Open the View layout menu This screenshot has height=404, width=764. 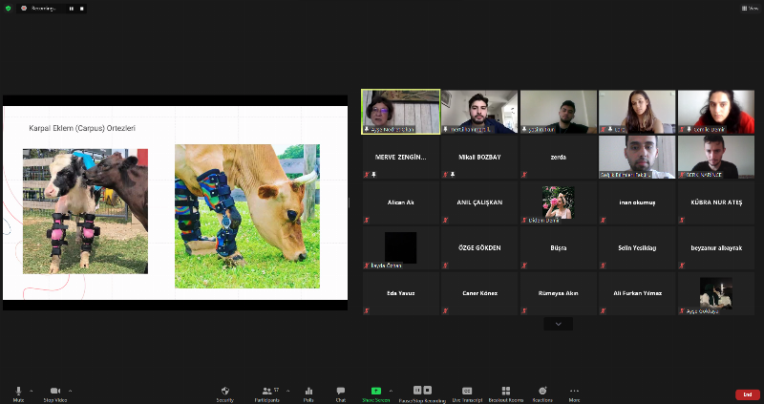[749, 8]
